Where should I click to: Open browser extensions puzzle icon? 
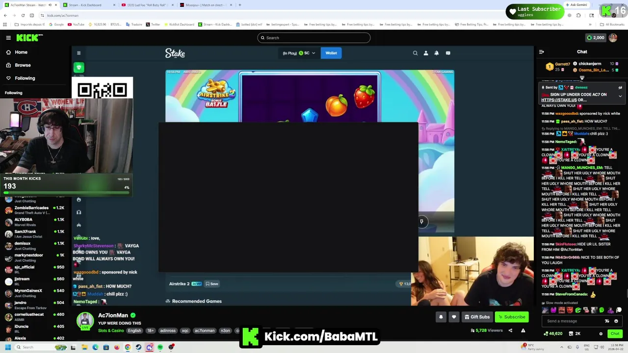click(x=578, y=15)
